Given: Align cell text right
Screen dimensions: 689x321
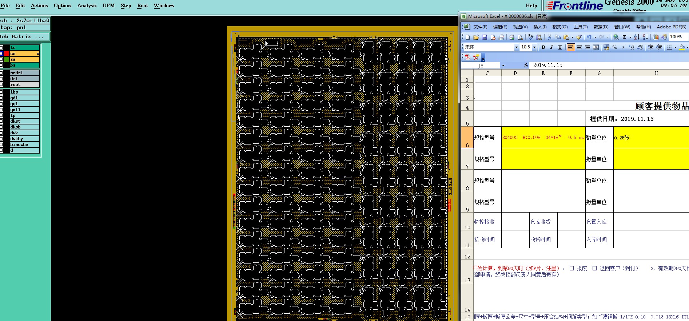Looking at the screenshot, I should [x=588, y=47].
